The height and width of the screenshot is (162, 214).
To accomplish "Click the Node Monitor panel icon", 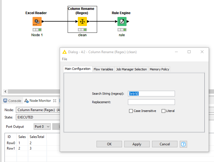I will click(x=27, y=101).
